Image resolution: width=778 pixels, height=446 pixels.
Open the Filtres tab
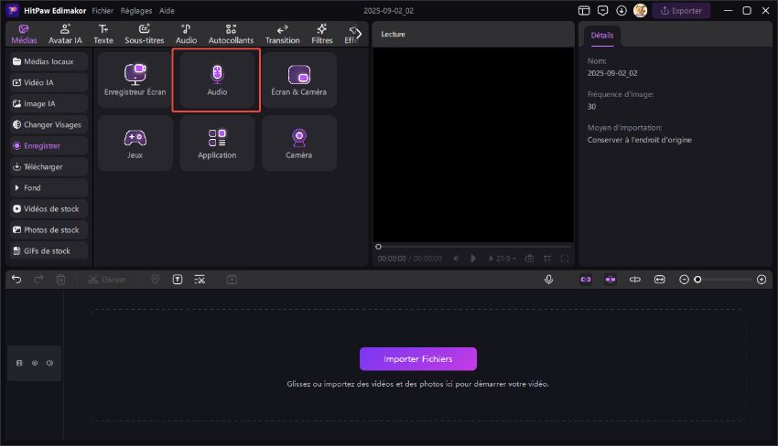point(322,34)
